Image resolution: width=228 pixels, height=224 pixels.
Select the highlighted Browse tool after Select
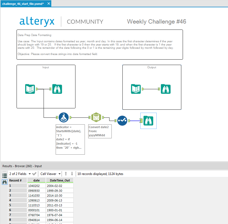[148, 121]
